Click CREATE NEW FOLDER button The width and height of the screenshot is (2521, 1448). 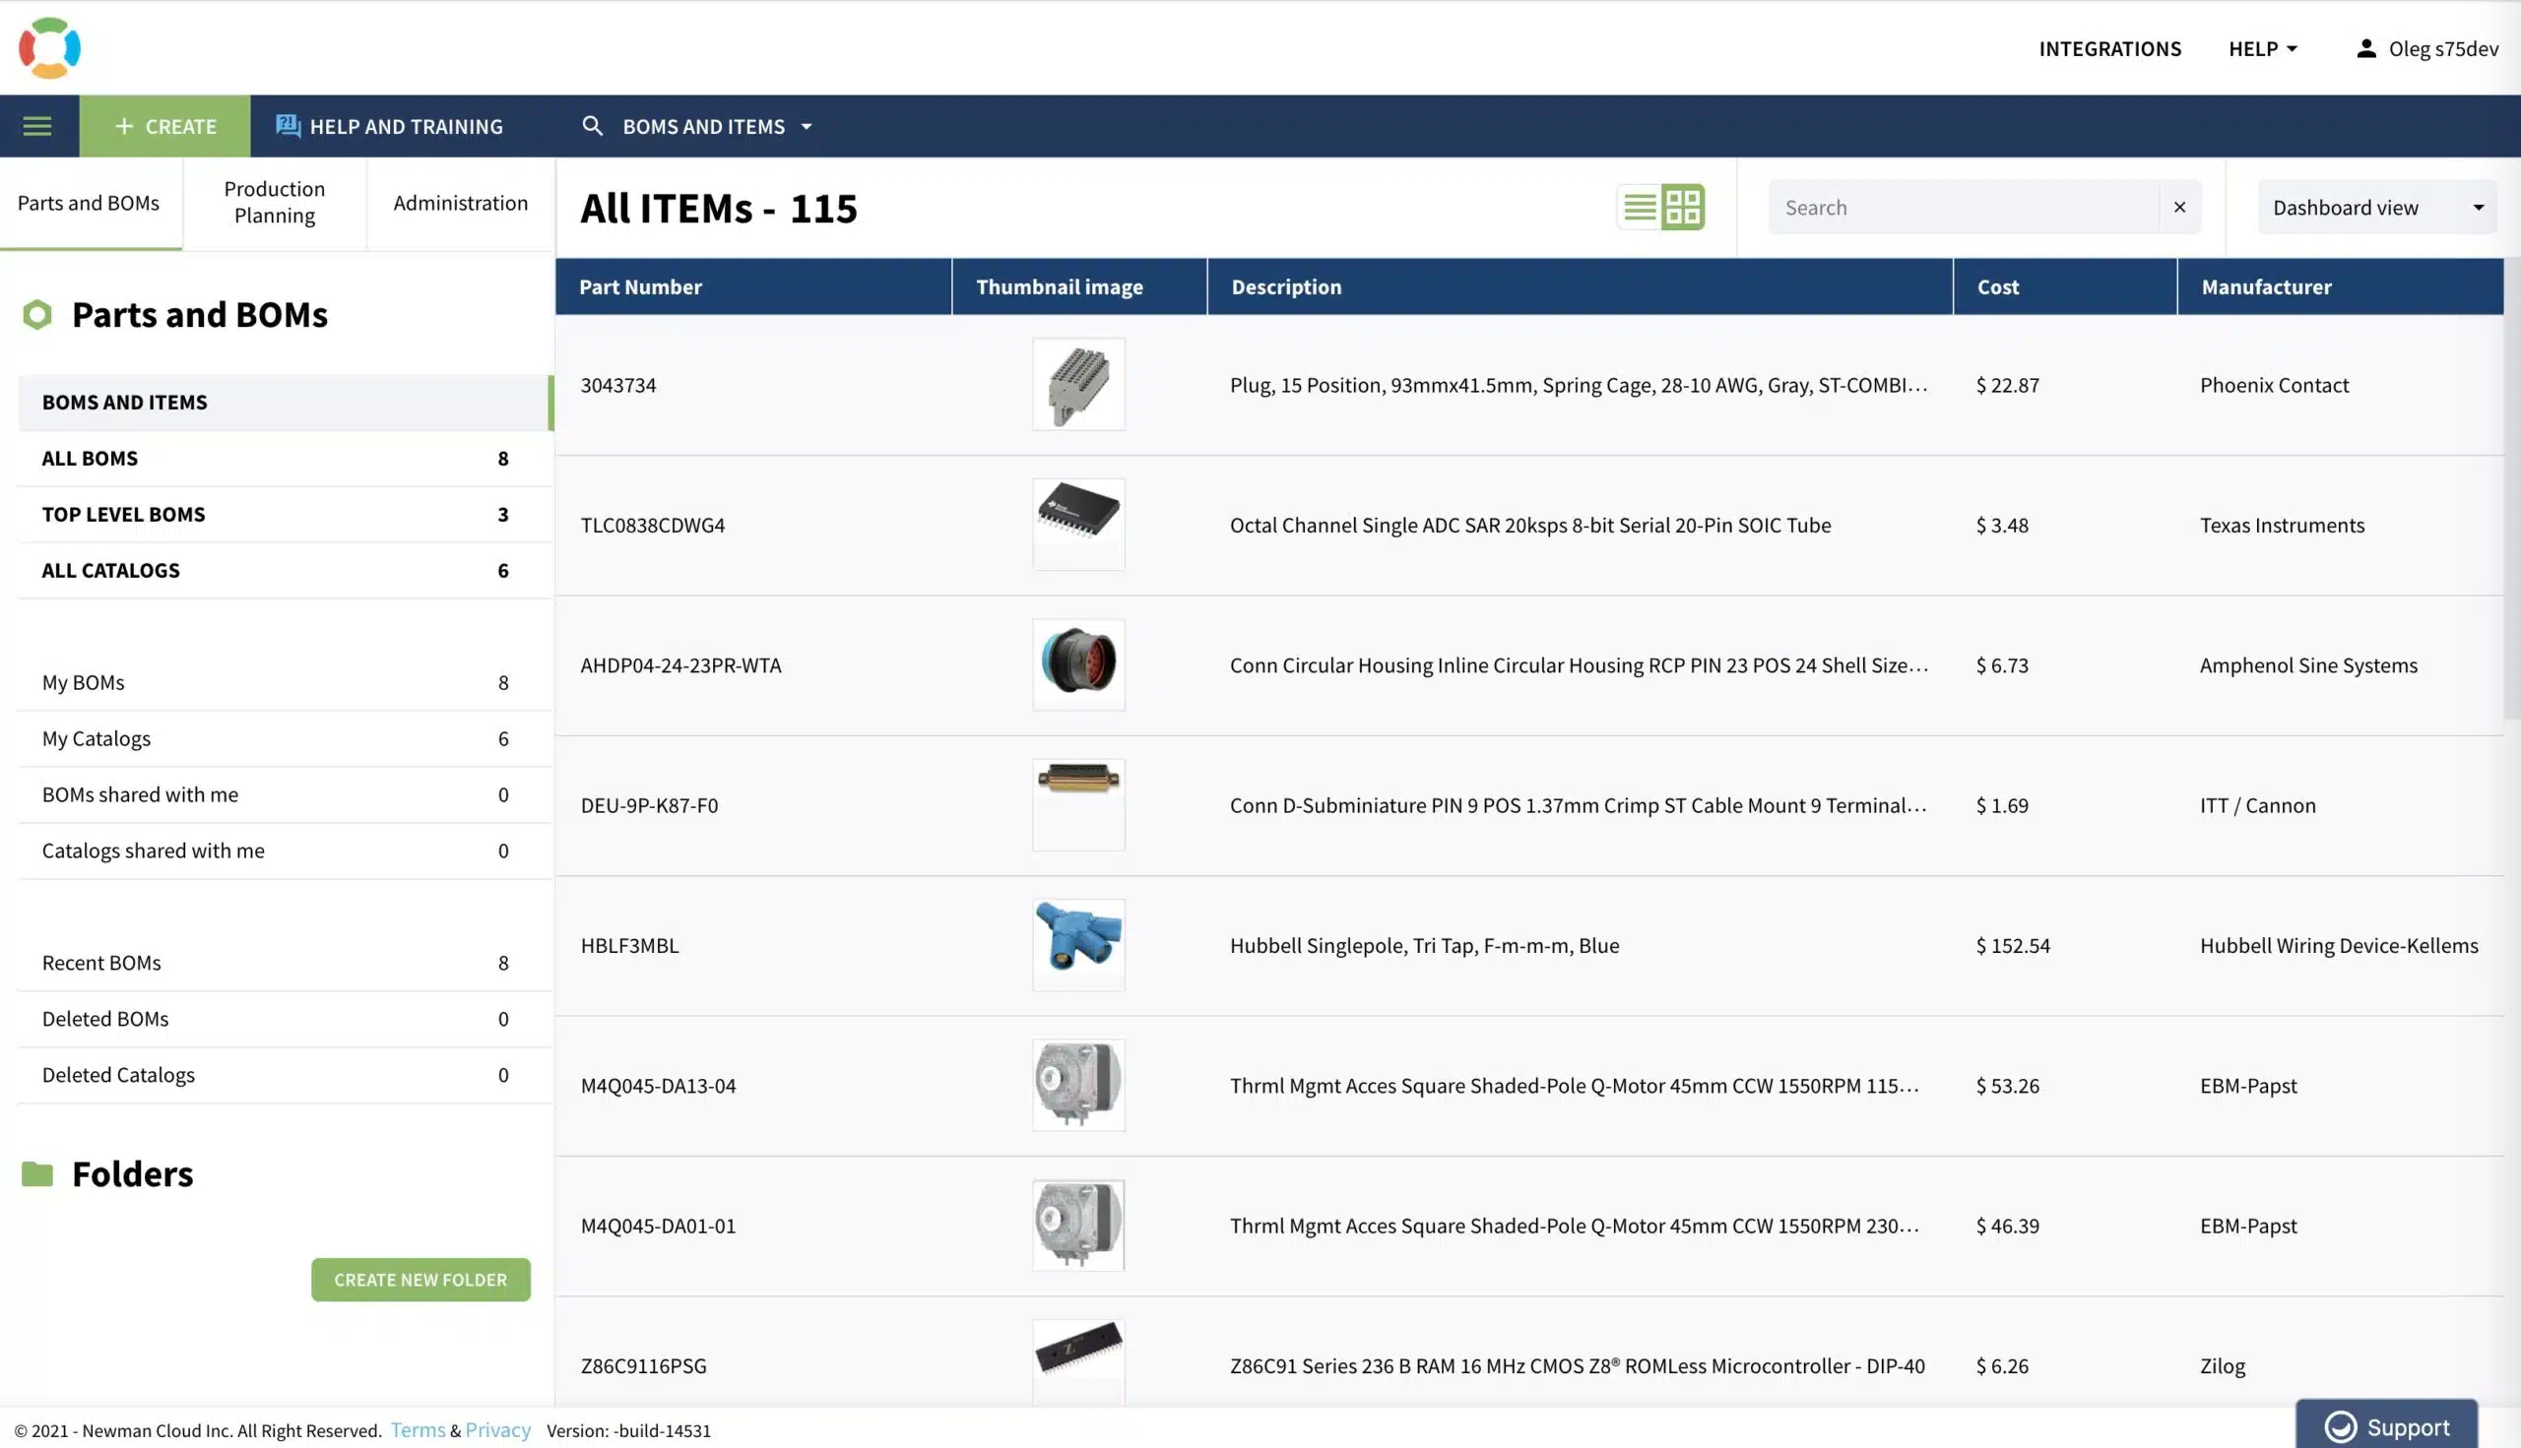(420, 1280)
